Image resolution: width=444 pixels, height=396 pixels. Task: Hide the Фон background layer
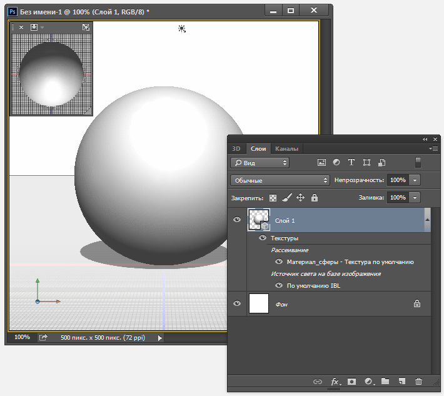pyautogui.click(x=237, y=303)
